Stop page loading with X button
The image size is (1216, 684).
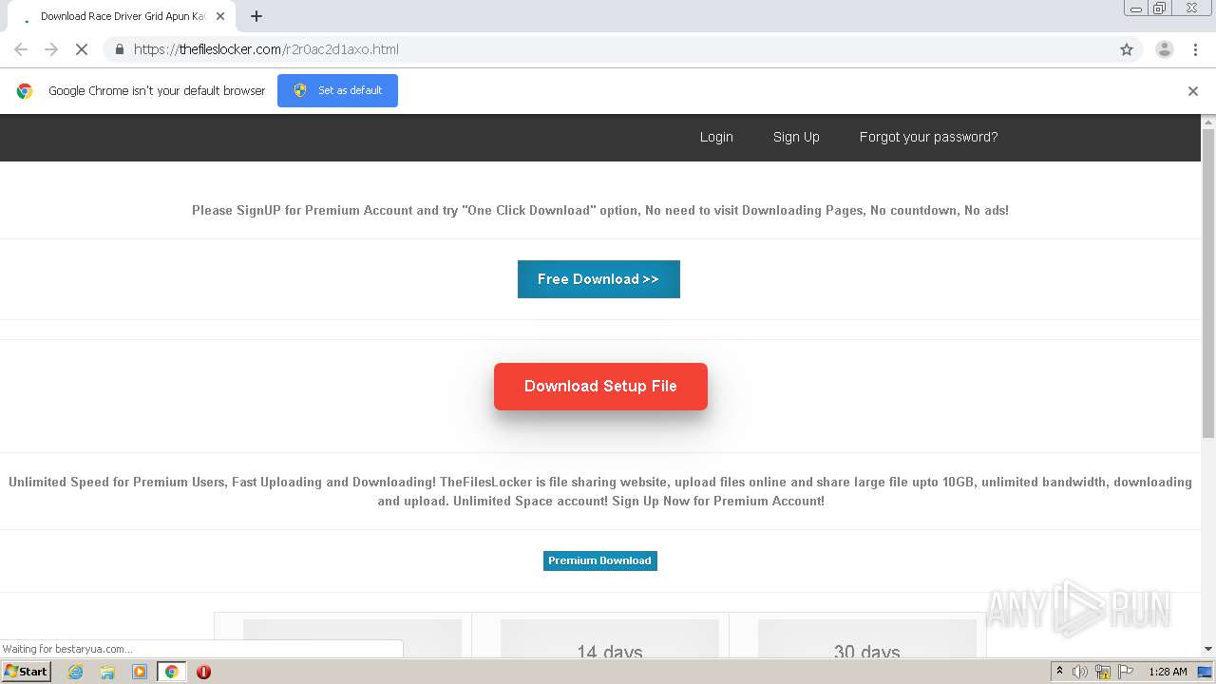[x=82, y=49]
